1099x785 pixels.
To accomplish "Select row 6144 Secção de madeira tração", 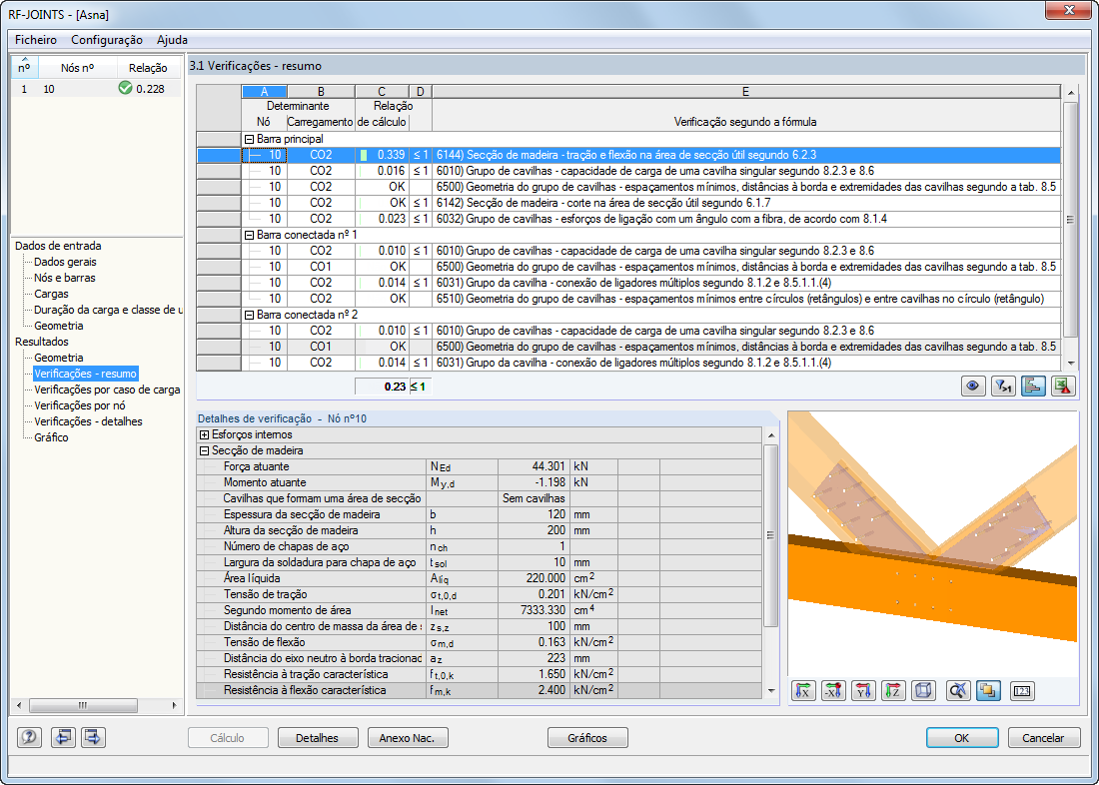I will [628, 155].
